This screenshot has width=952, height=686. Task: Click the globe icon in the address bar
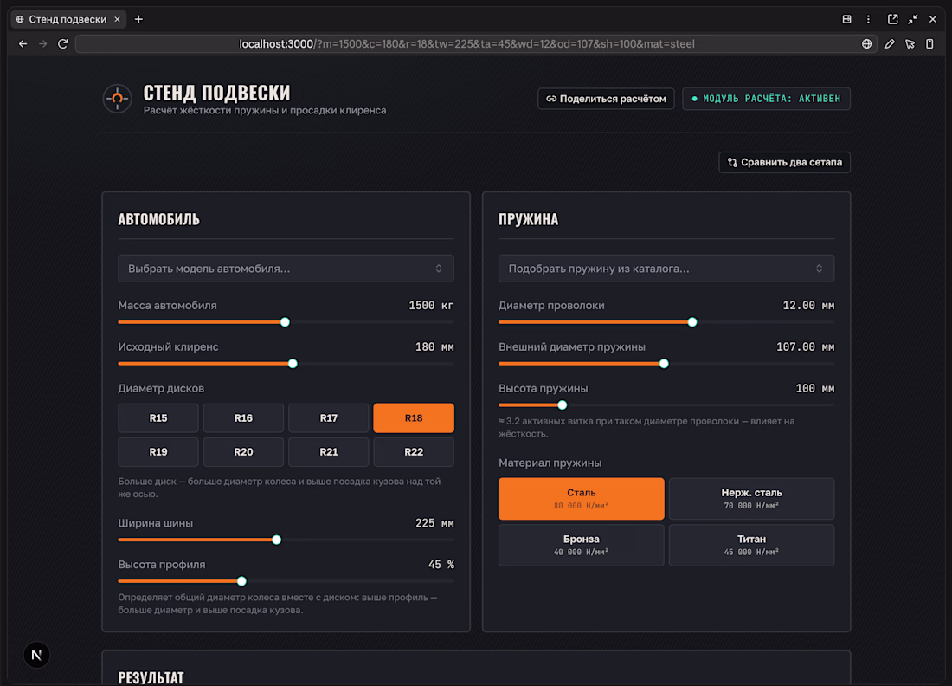(866, 44)
